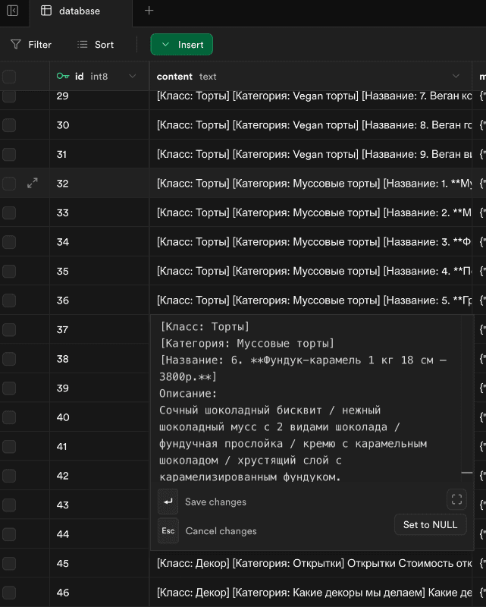Collapse the sidebar panel icon
Viewport: 486px width, 607px height.
pyautogui.click(x=12, y=11)
